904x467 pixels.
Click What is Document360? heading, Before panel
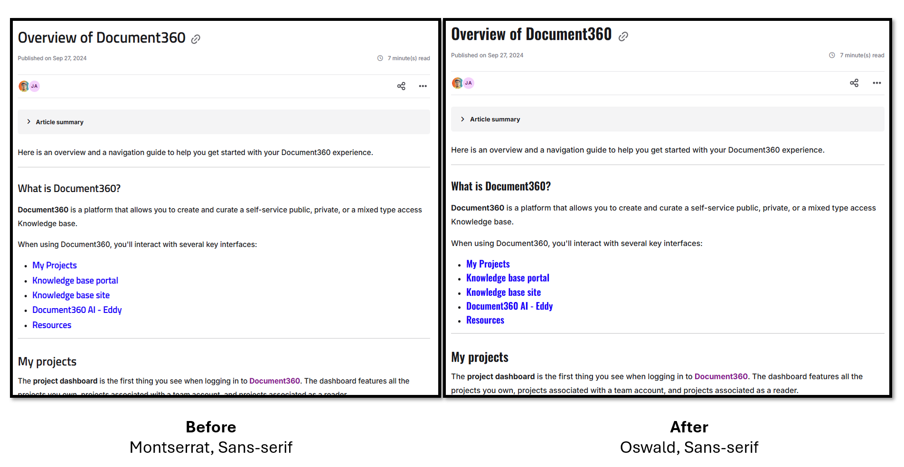[69, 189]
